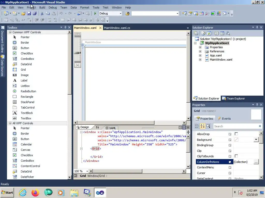The image size is (265, 198).
Task: Open Data Sources side tab
Action: (2, 66)
